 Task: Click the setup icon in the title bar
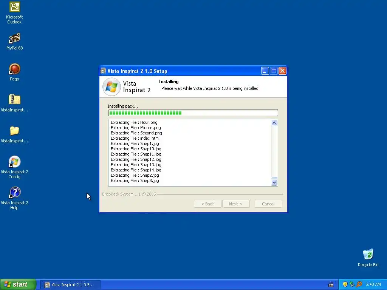pos(103,71)
